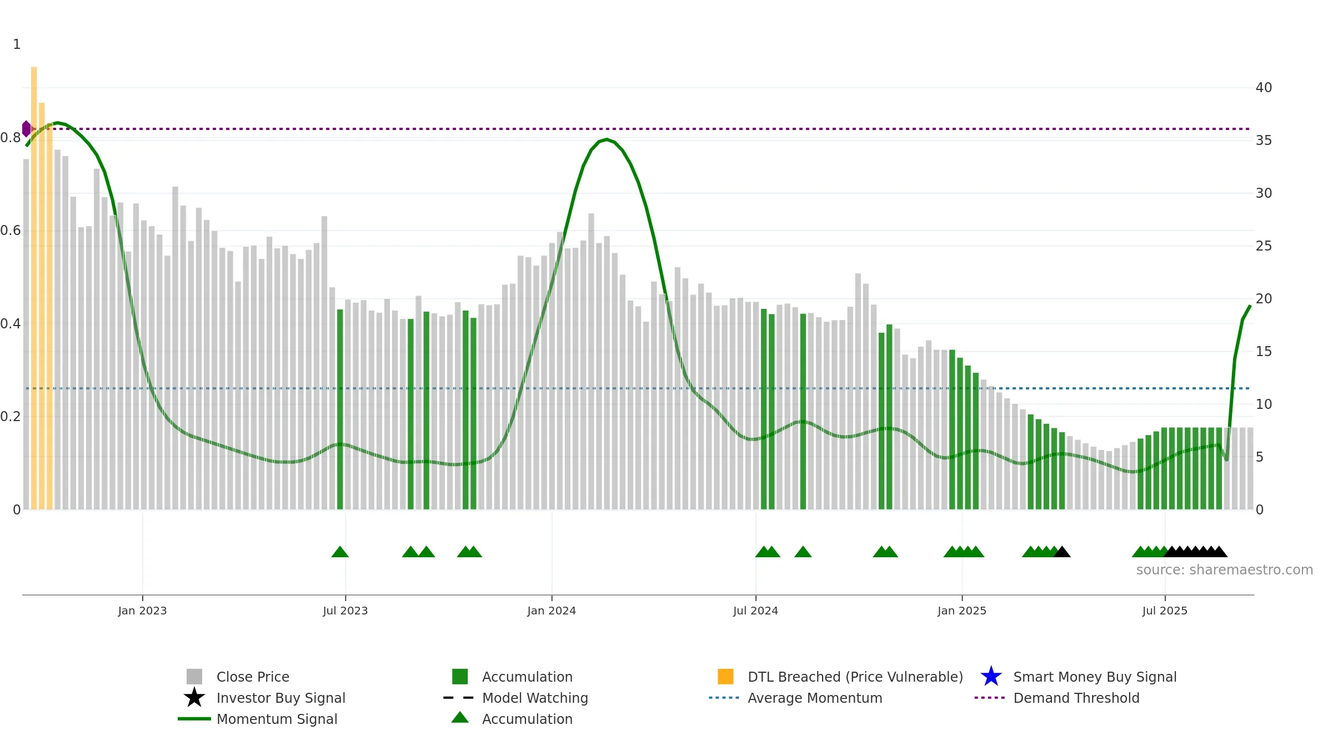Click the dashed Model Watching legend icon
Viewport: 1333px width, 750px height.
coord(459,698)
